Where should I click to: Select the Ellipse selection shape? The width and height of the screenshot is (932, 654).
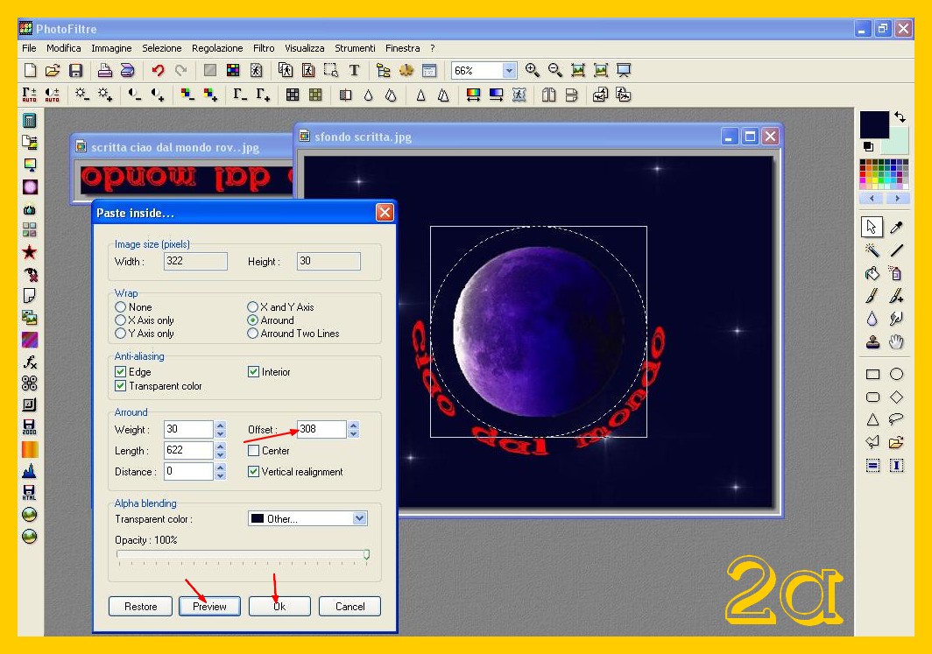click(896, 374)
